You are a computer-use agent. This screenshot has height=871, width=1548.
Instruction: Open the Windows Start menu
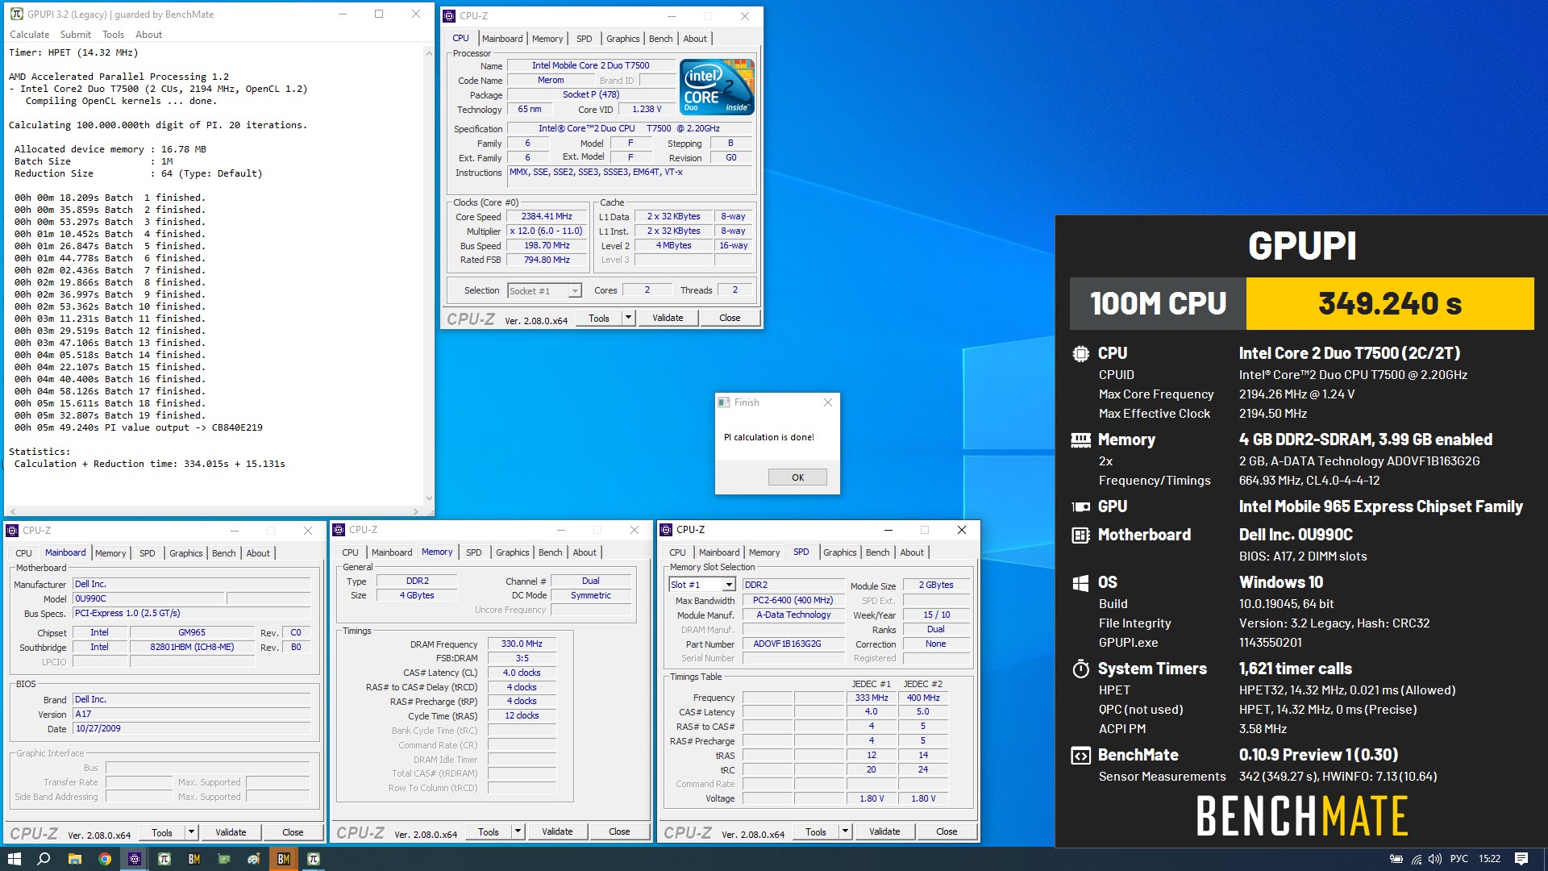(x=14, y=859)
